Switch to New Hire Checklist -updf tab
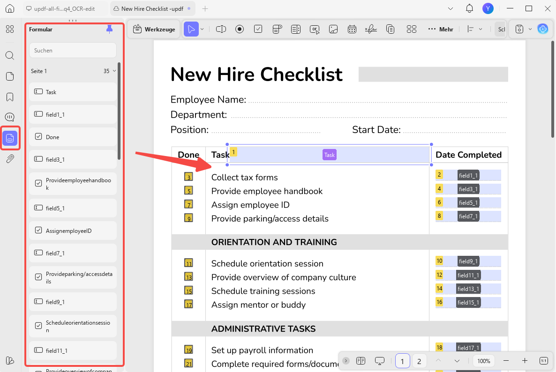This screenshot has width=556, height=372. pos(152,8)
